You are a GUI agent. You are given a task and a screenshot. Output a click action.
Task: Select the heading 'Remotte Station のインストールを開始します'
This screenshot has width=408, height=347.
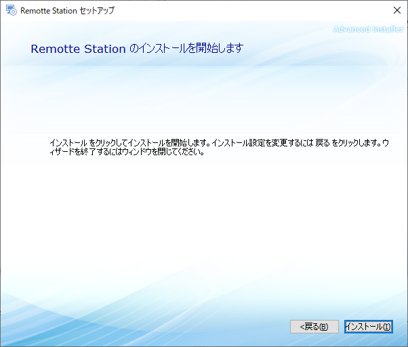pyautogui.click(x=137, y=48)
